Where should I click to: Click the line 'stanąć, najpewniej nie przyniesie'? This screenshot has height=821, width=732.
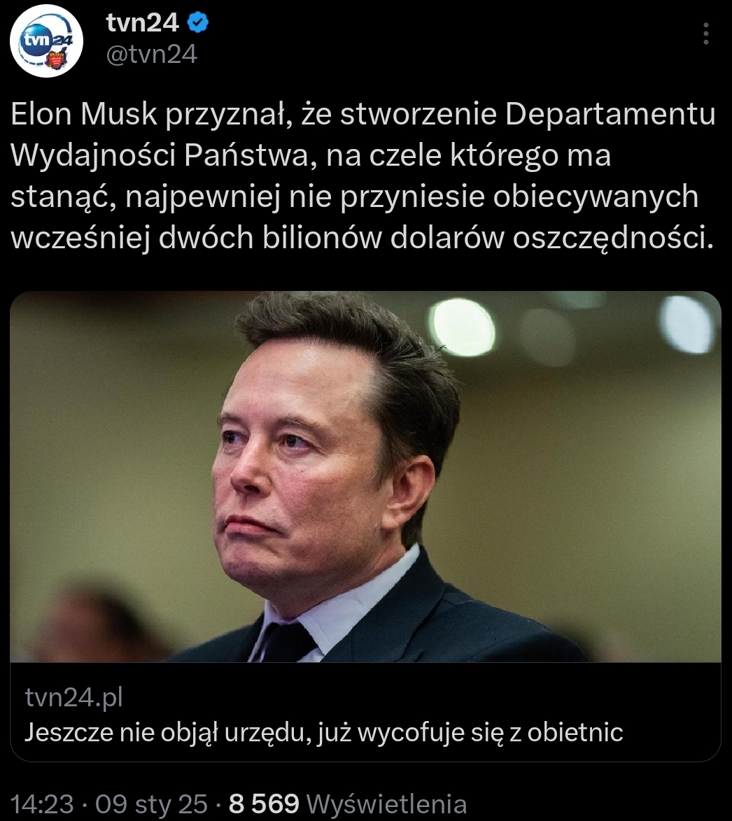pyautogui.click(x=247, y=197)
